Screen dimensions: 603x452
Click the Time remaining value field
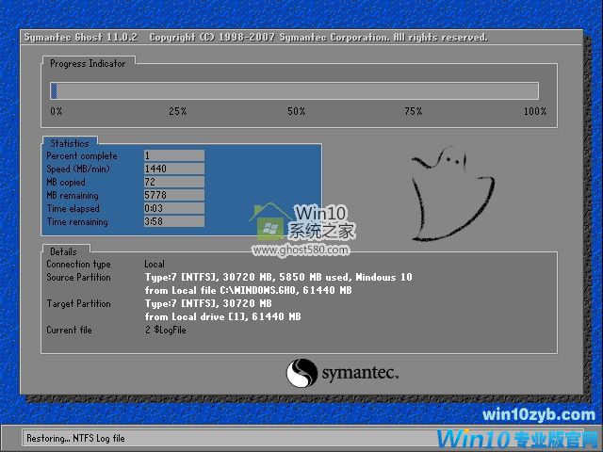(173, 221)
